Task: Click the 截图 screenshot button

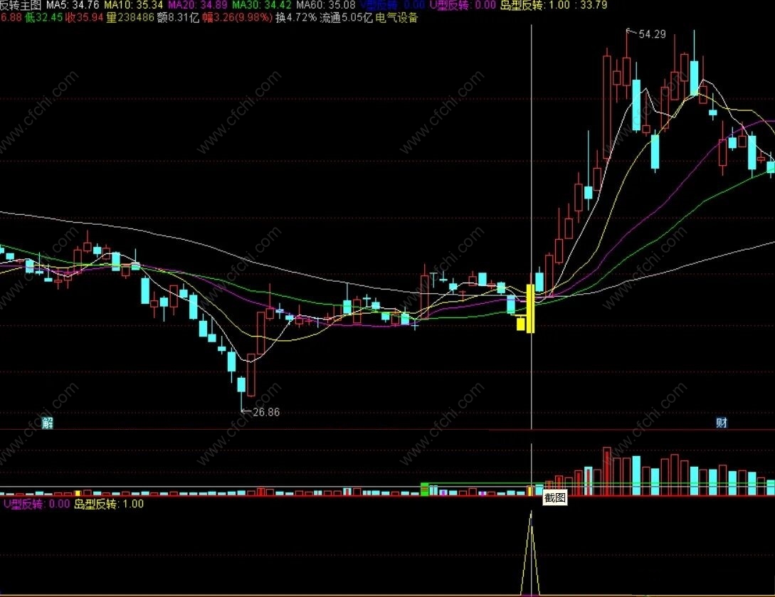Action: [x=554, y=497]
